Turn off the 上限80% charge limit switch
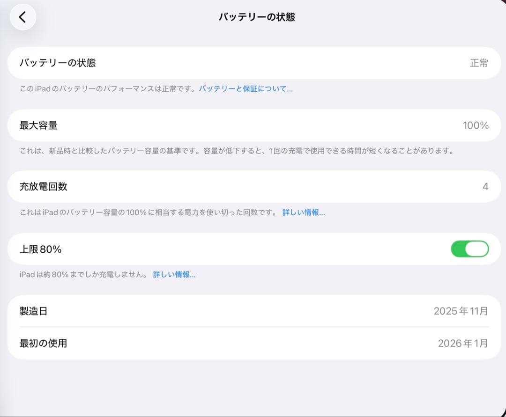Viewport: 506px width, 417px height. tap(469, 249)
